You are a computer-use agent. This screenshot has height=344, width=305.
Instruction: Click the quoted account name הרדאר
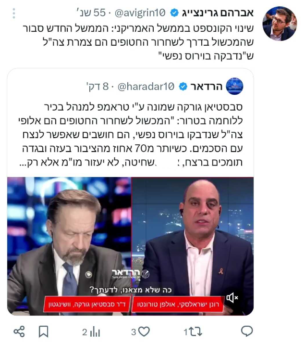pyautogui.click(x=206, y=87)
